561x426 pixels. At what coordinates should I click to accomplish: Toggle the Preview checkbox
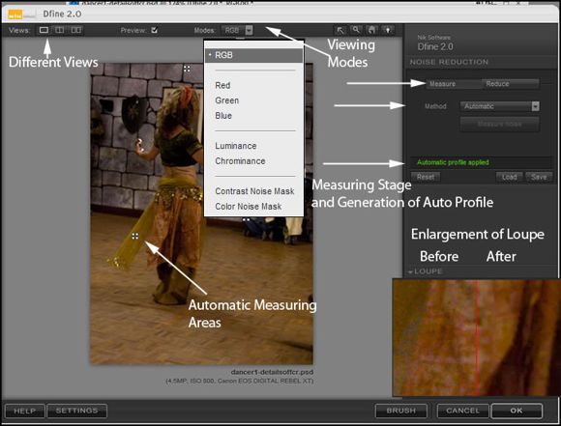(x=154, y=30)
